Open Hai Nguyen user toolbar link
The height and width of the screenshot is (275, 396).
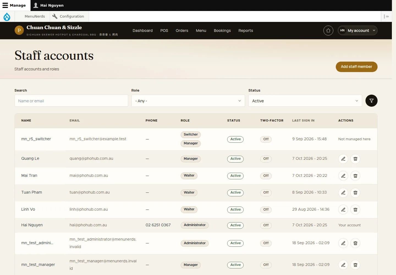tap(48, 5)
